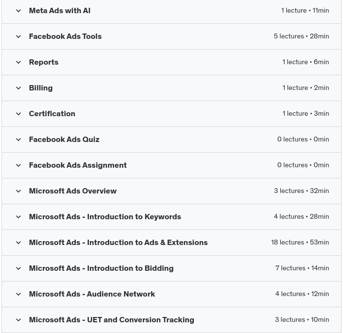The height and width of the screenshot is (333, 343).
Task: Click the Facebook Ads Tools section title
Action: pyautogui.click(x=65, y=36)
